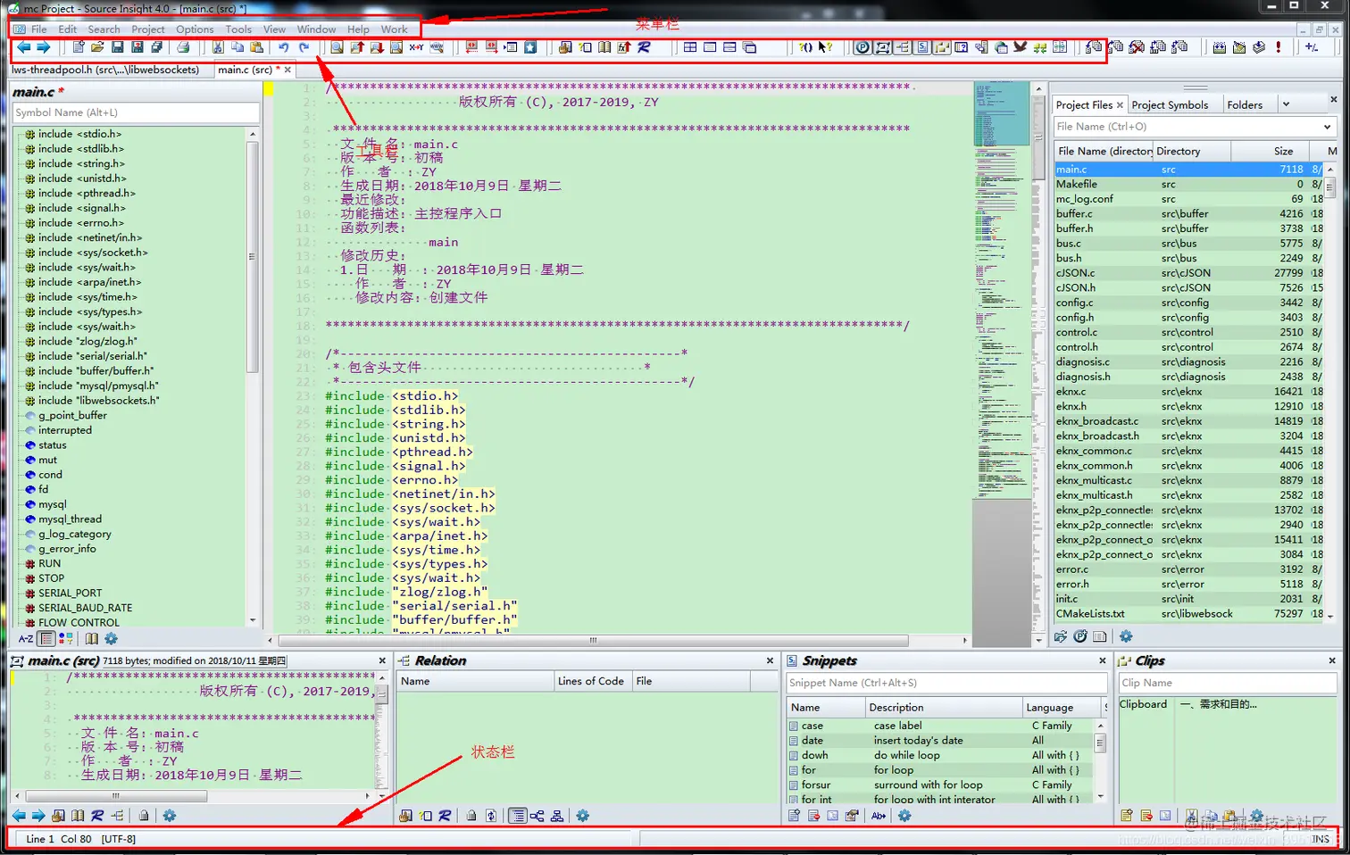Screen dimensions: 1350x855
Task: Create a new file with the toolbar icon
Action: [79, 47]
